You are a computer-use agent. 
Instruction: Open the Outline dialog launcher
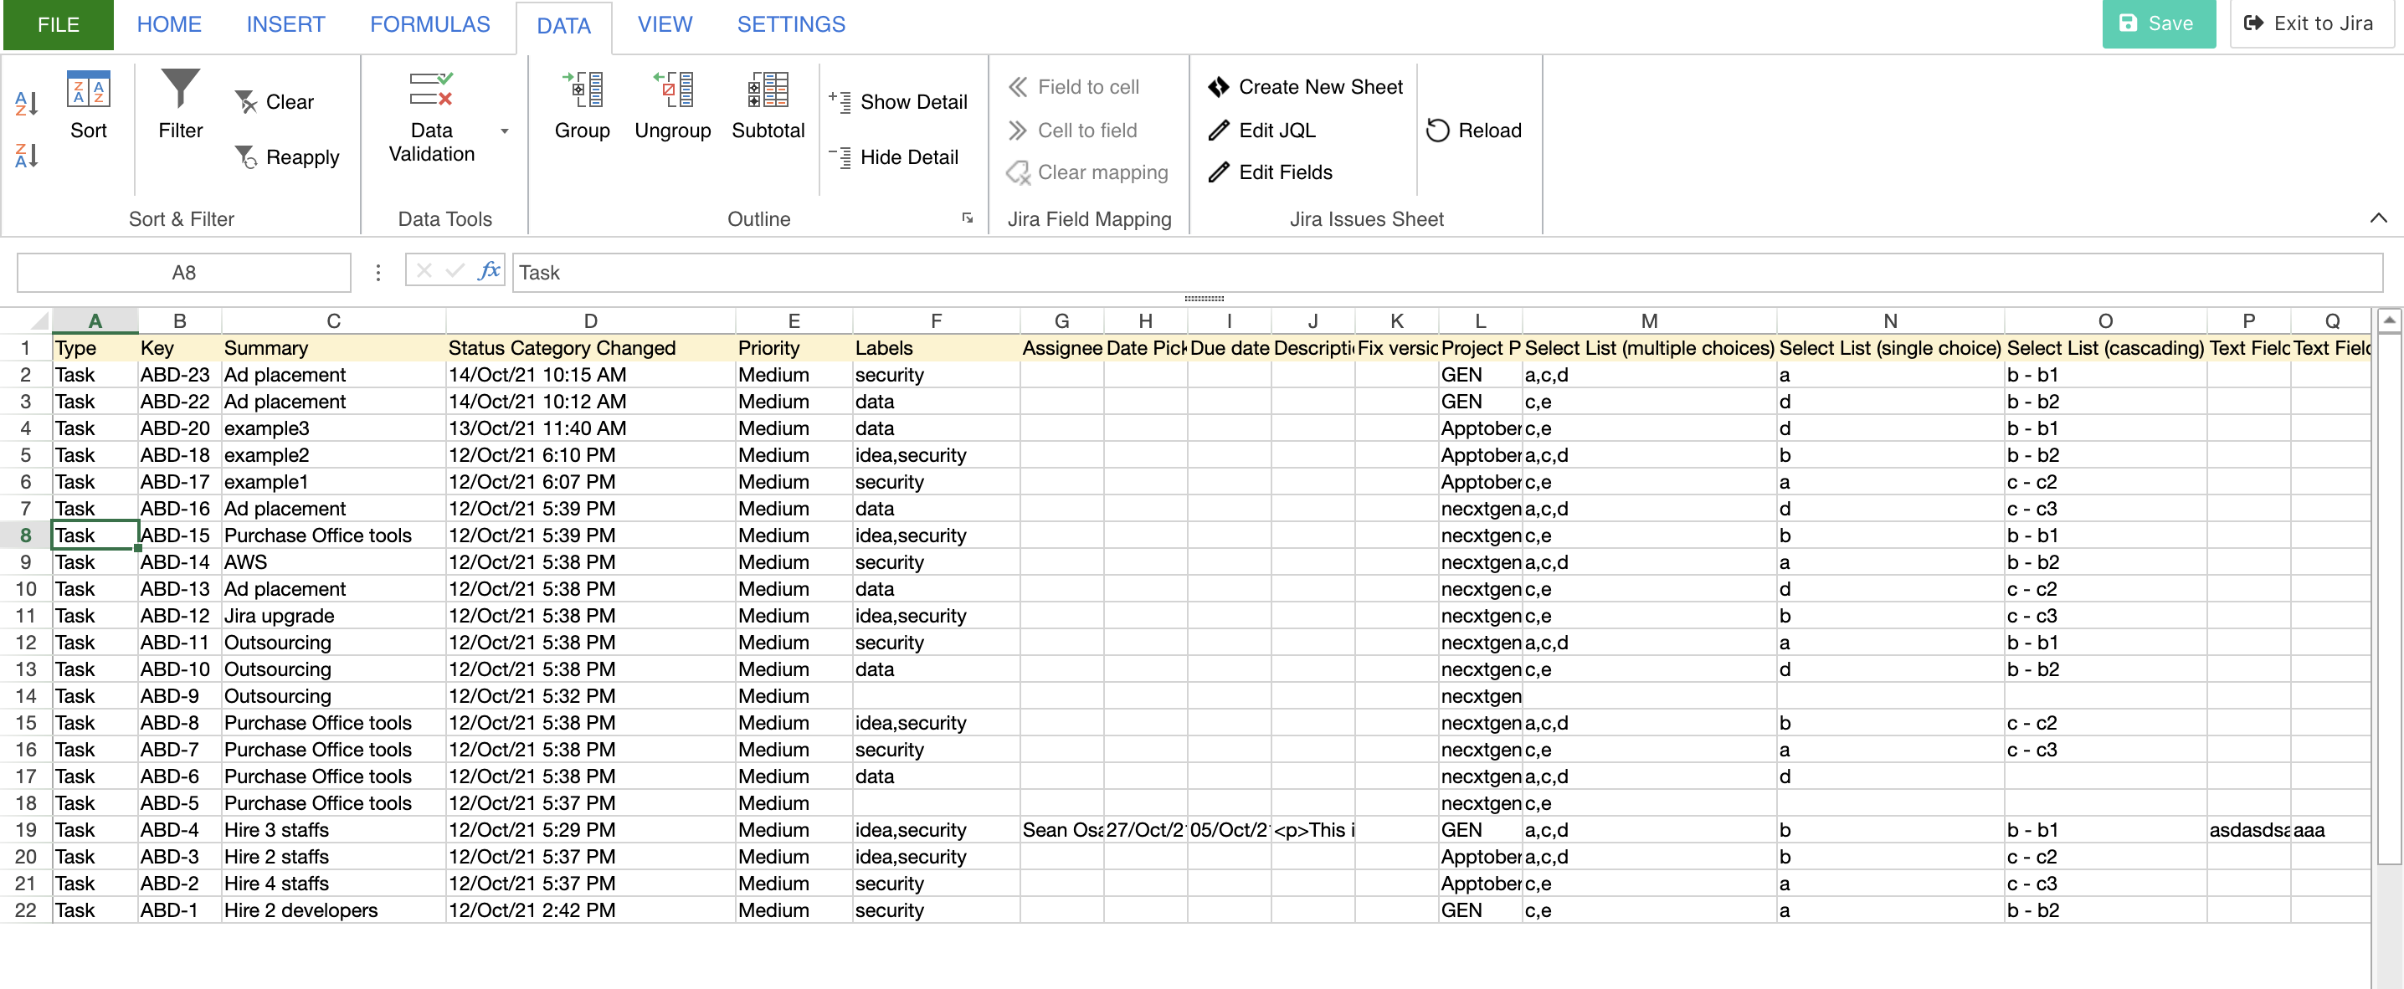pos(967,218)
